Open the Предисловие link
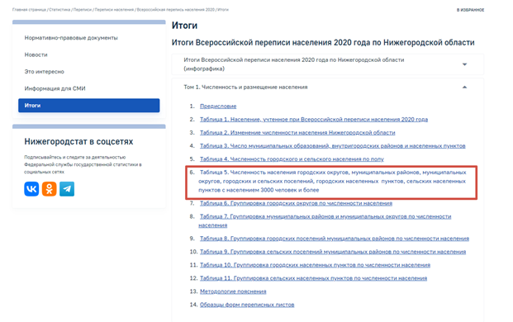 218,107
